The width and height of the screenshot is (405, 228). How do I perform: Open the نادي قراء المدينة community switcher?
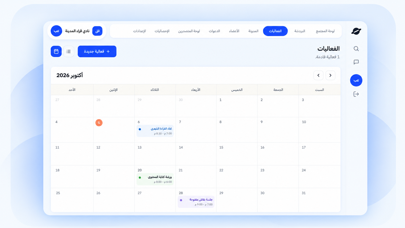[x=77, y=31]
